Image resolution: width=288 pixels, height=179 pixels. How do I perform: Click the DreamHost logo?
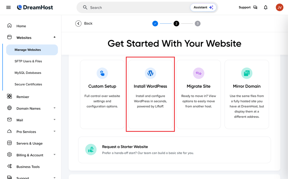(x=35, y=7)
